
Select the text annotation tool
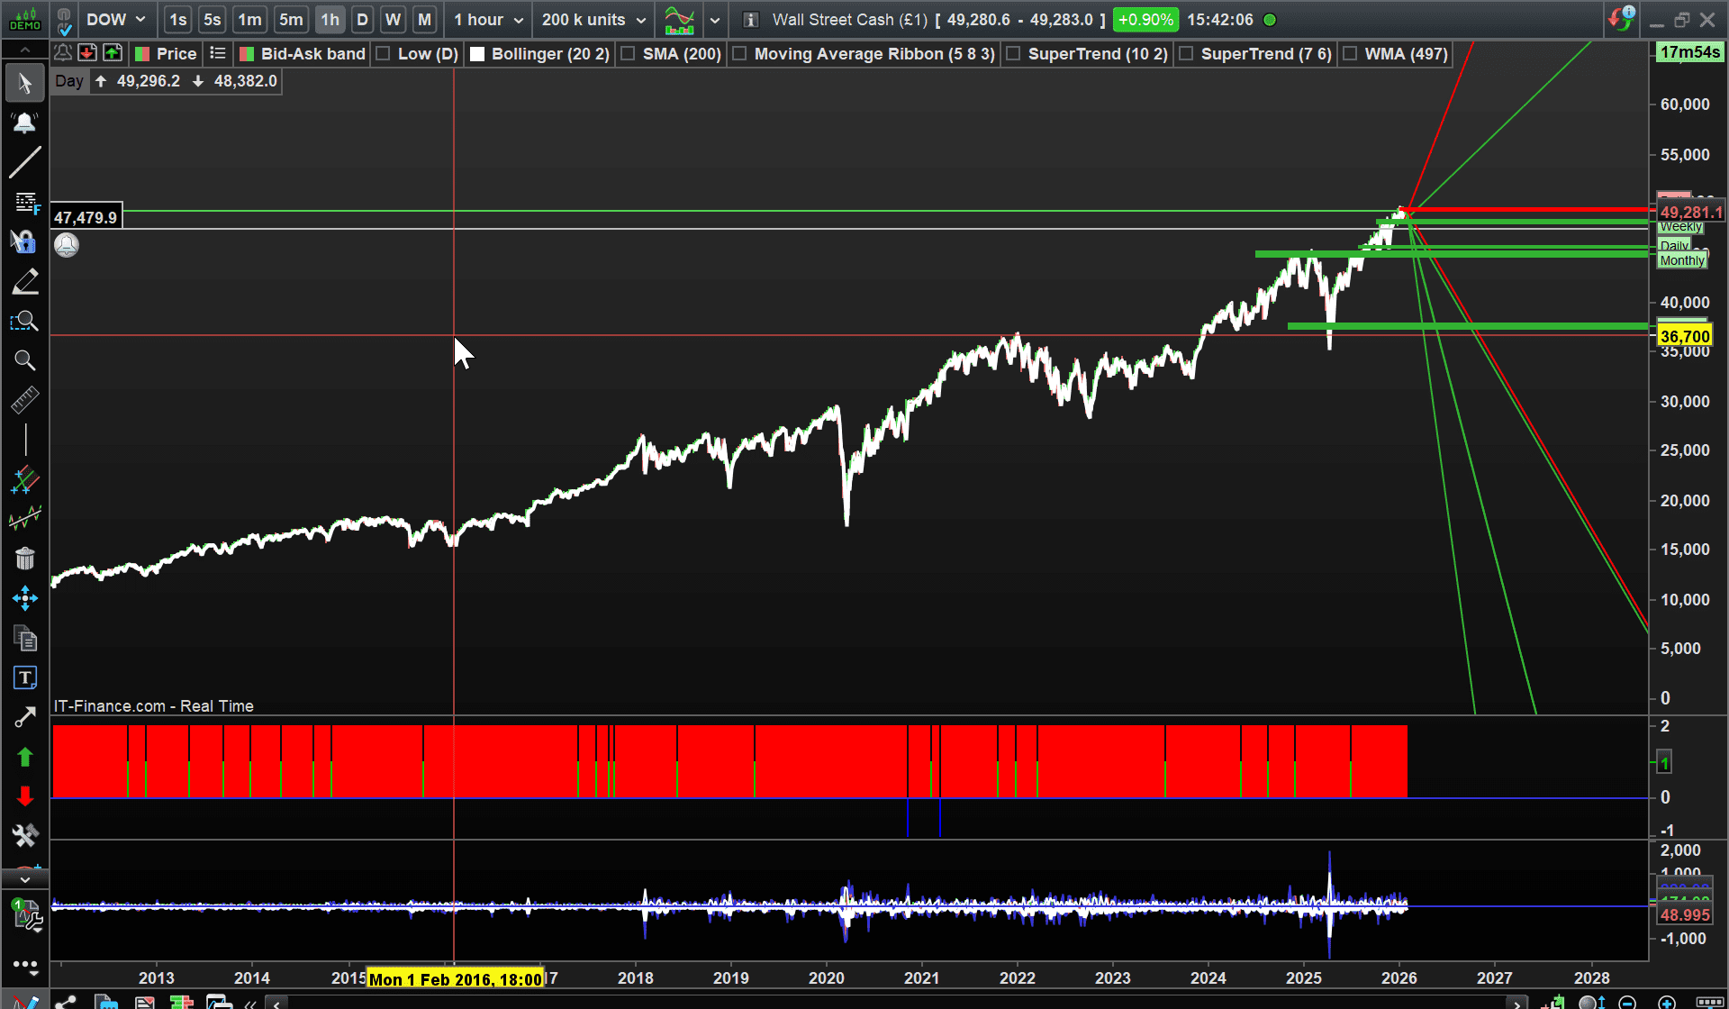point(24,677)
